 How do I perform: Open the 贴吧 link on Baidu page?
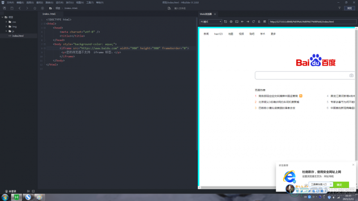(x=252, y=34)
